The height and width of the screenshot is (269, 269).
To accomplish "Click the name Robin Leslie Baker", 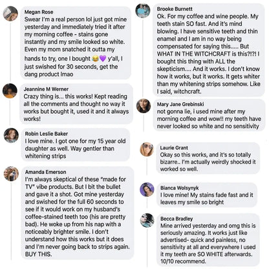I will (x=47, y=134).
